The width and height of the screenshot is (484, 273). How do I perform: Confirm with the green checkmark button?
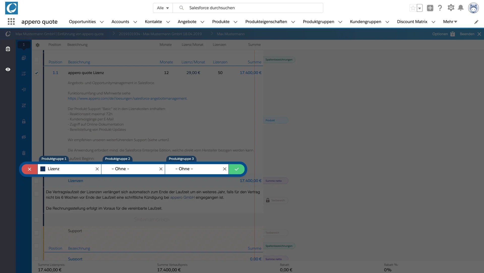(x=236, y=169)
